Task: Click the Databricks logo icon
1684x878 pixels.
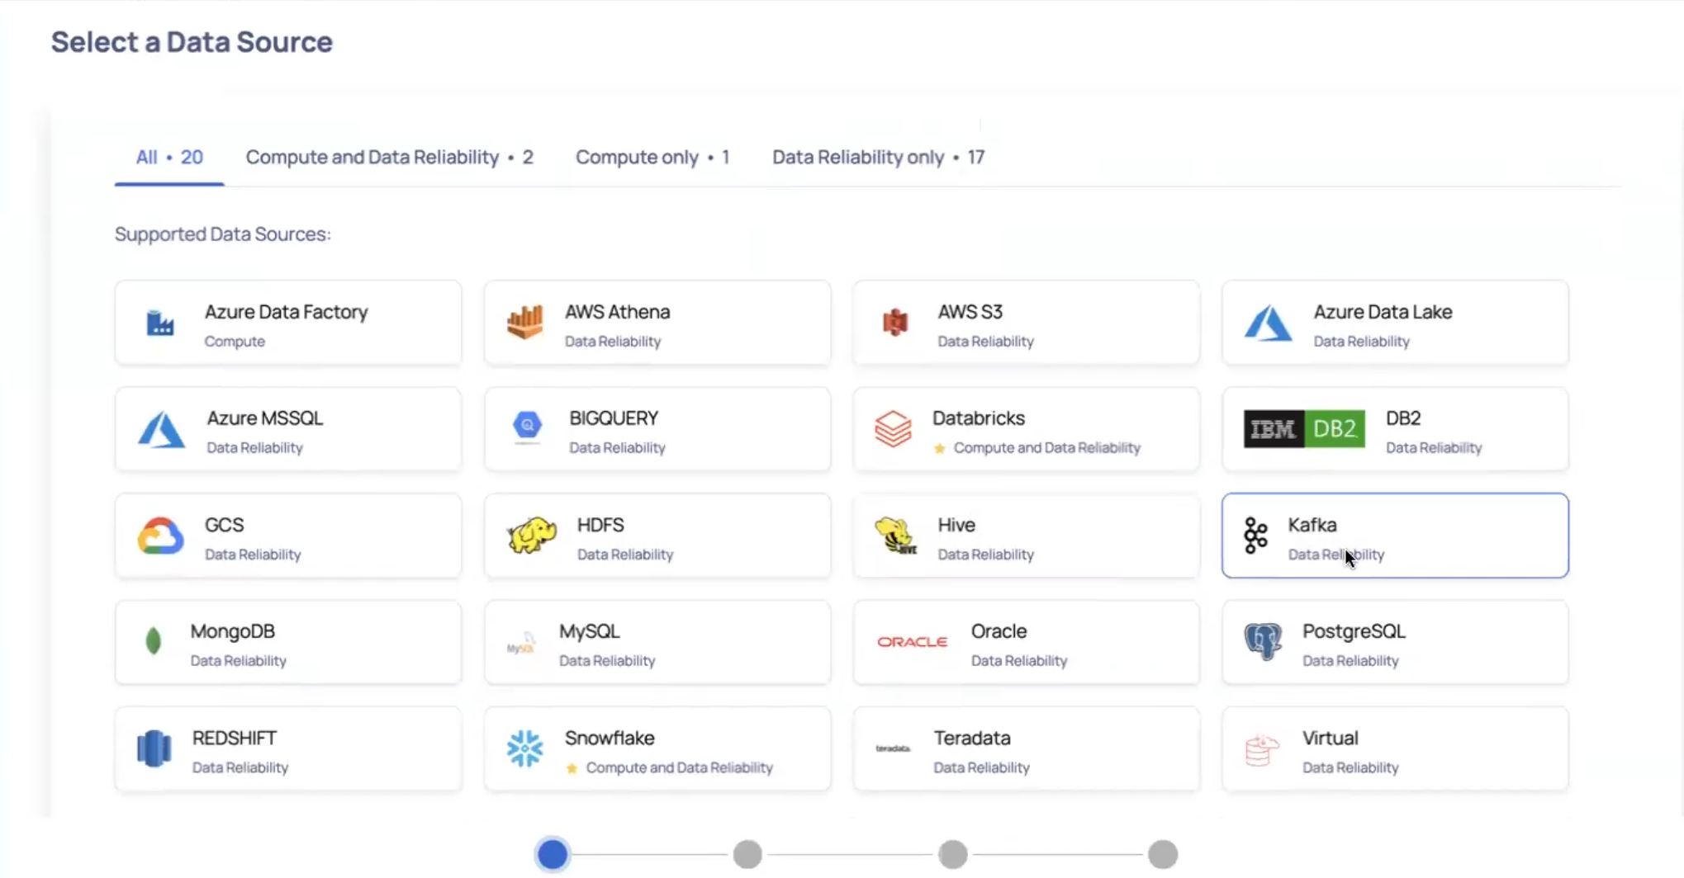Action: pos(893,429)
